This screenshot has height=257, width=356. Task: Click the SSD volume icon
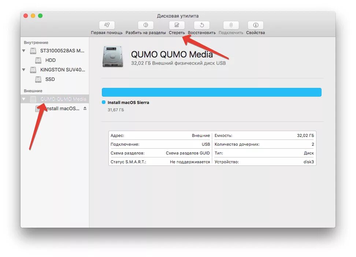coord(38,79)
